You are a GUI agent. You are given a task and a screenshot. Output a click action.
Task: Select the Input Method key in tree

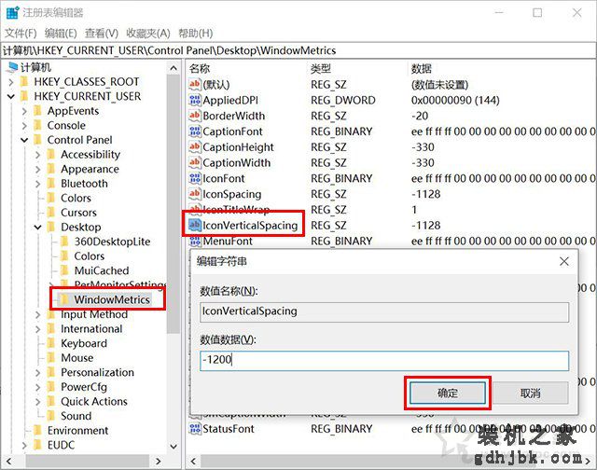click(x=94, y=314)
